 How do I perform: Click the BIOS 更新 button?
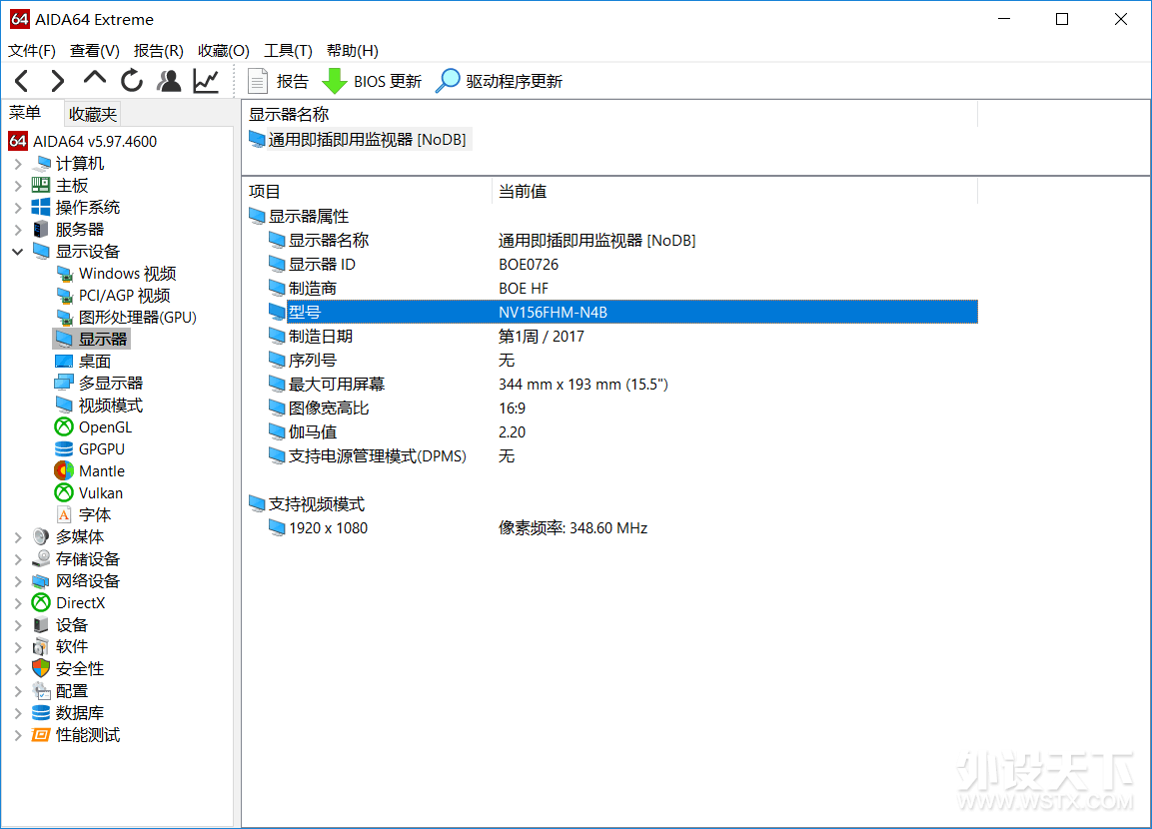point(373,82)
